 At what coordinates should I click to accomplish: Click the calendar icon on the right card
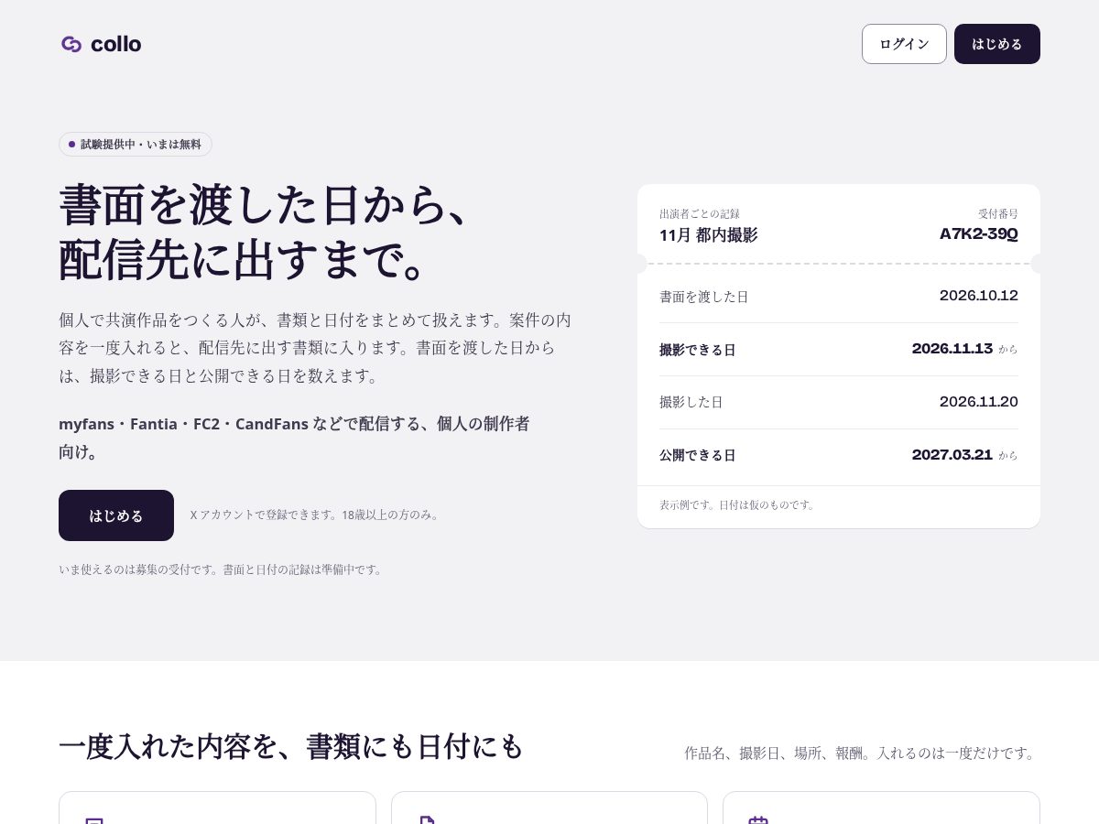[x=757, y=821]
